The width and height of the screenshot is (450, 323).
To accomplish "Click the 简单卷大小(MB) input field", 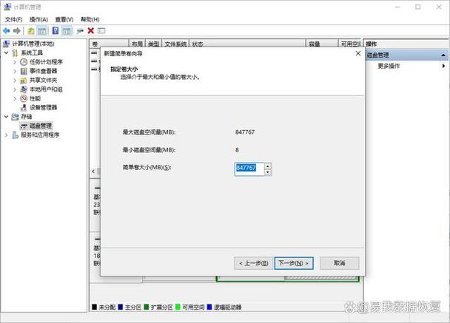I will (249, 169).
